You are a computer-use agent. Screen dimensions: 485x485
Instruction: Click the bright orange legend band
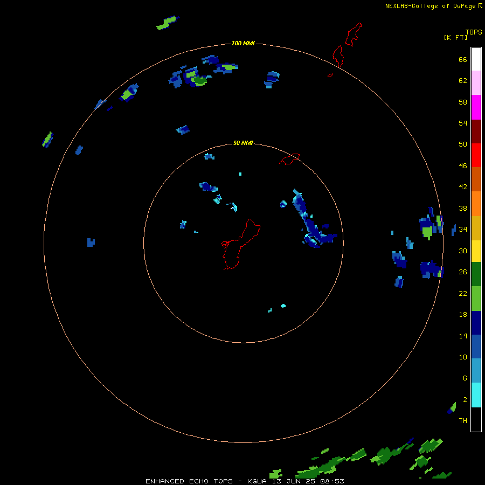(476, 203)
